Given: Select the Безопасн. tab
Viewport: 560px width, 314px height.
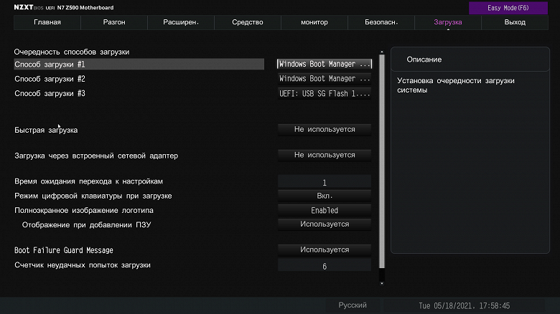Looking at the screenshot, I should [x=381, y=22].
